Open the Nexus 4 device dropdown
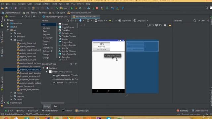Viewport: 212px width, 119px height. tap(101, 20)
